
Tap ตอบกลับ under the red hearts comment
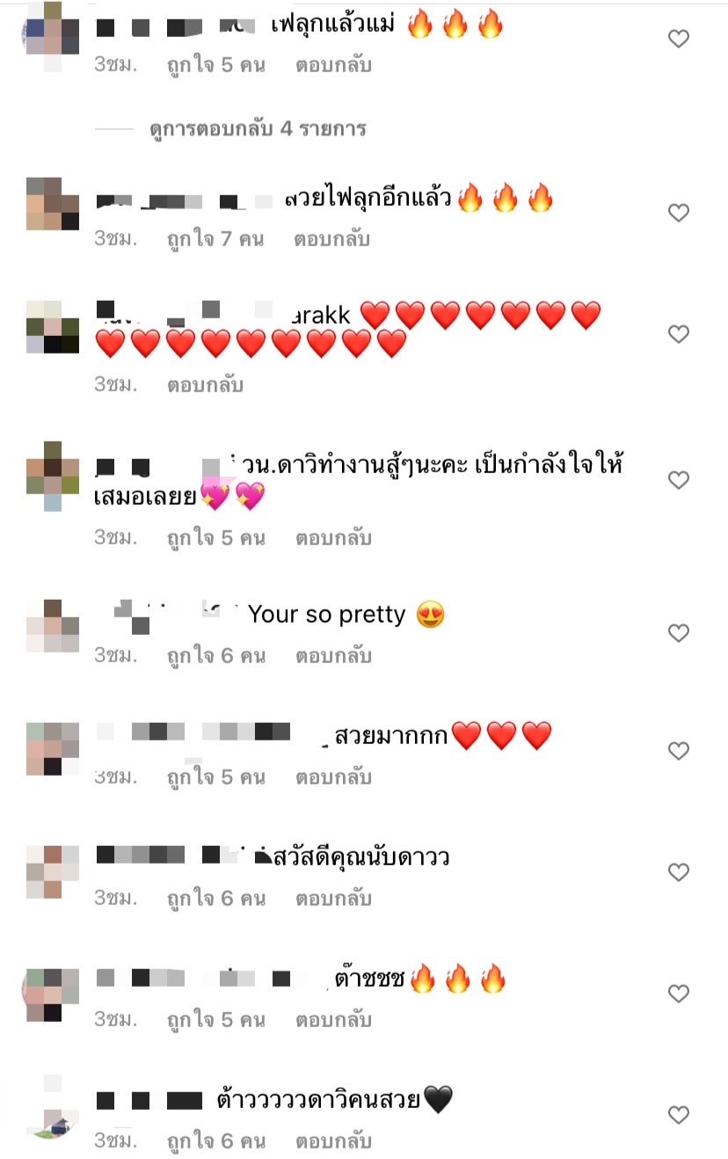tap(205, 385)
